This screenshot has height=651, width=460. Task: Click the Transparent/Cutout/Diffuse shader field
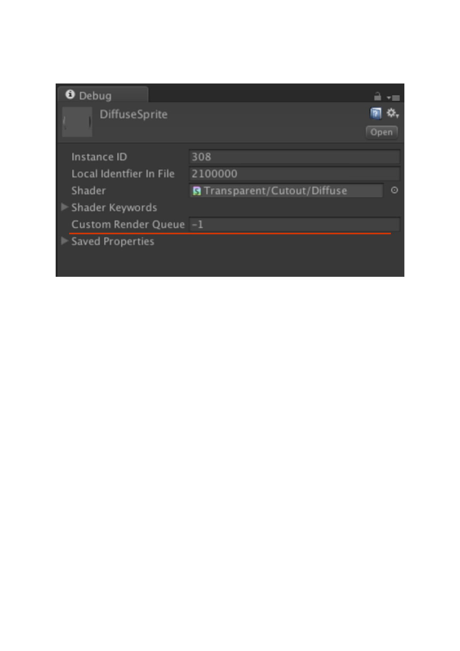(x=286, y=191)
